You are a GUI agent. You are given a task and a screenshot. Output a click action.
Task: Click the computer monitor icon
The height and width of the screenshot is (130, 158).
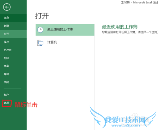click(40, 42)
